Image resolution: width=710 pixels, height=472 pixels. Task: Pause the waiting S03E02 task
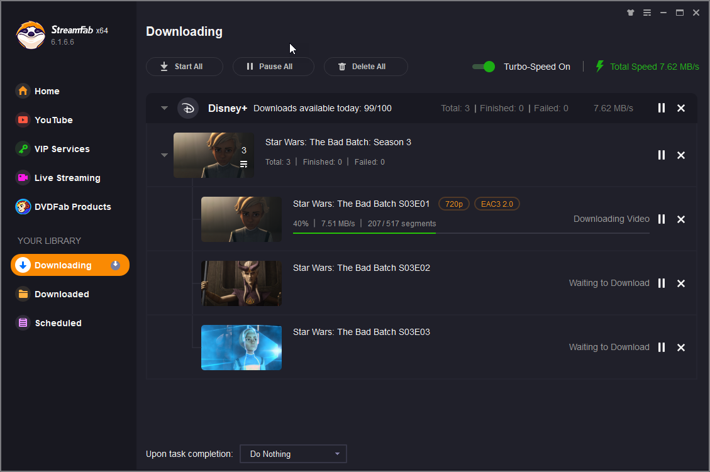(x=662, y=283)
